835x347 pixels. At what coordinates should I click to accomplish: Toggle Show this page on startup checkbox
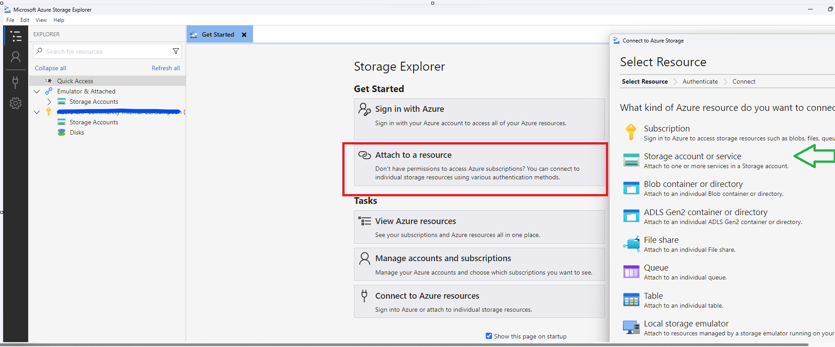pos(489,336)
